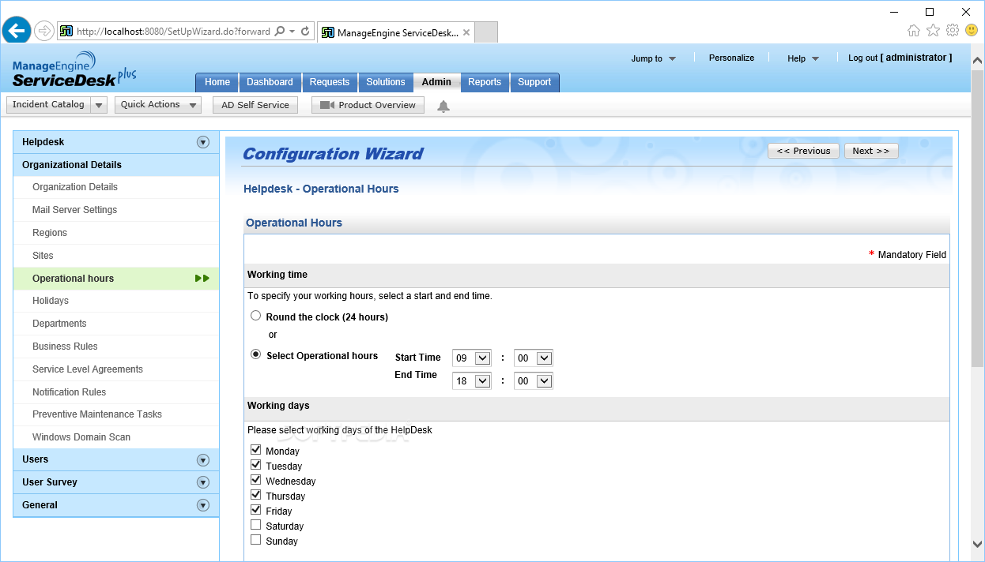The image size is (985, 562).
Task: Open the Start Time hour dropdown
Action: tap(472, 358)
